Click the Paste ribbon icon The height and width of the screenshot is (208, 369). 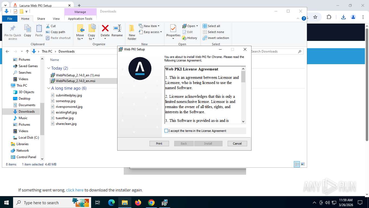tap(39, 28)
